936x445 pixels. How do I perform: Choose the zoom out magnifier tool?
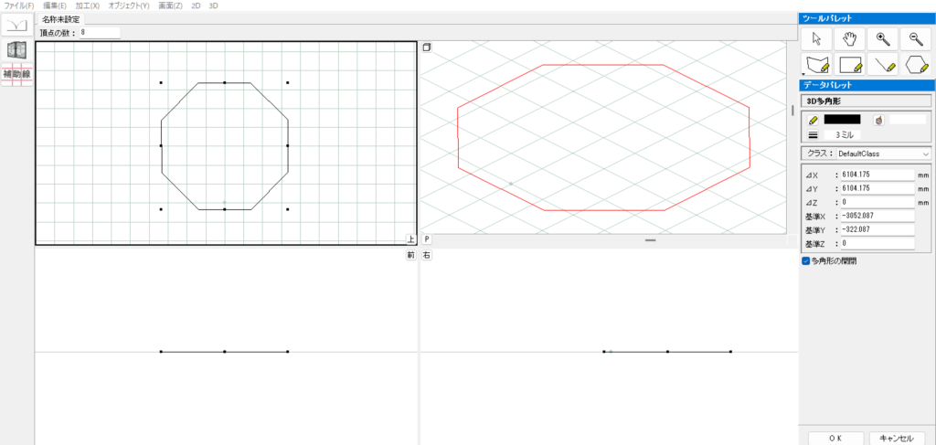pyautogui.click(x=915, y=37)
